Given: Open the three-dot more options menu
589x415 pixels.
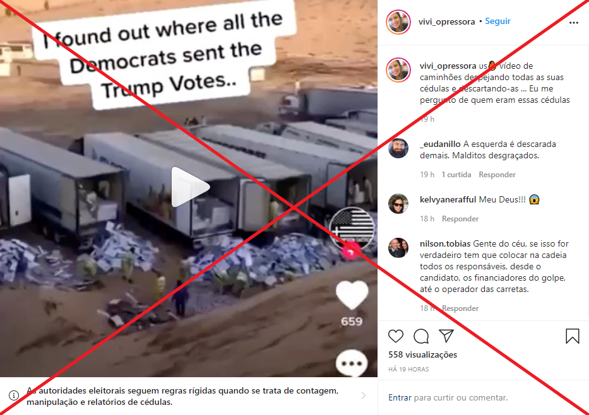Looking at the screenshot, I should coord(574,23).
